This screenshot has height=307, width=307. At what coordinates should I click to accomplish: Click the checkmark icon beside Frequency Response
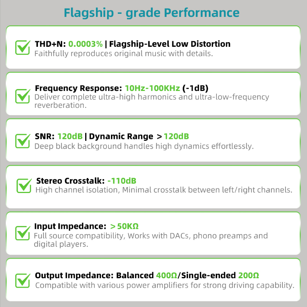tap(23, 96)
